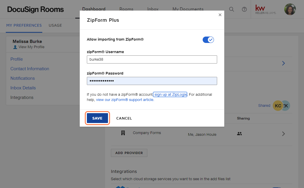Open the sign up at ZipLogix link
This screenshot has height=188, width=304.
171,94
